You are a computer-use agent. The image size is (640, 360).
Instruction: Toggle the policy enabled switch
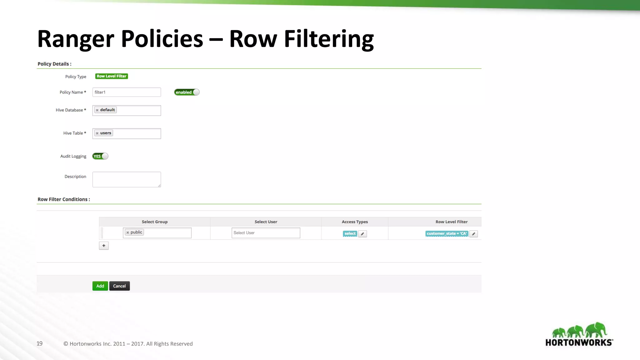pos(187,92)
